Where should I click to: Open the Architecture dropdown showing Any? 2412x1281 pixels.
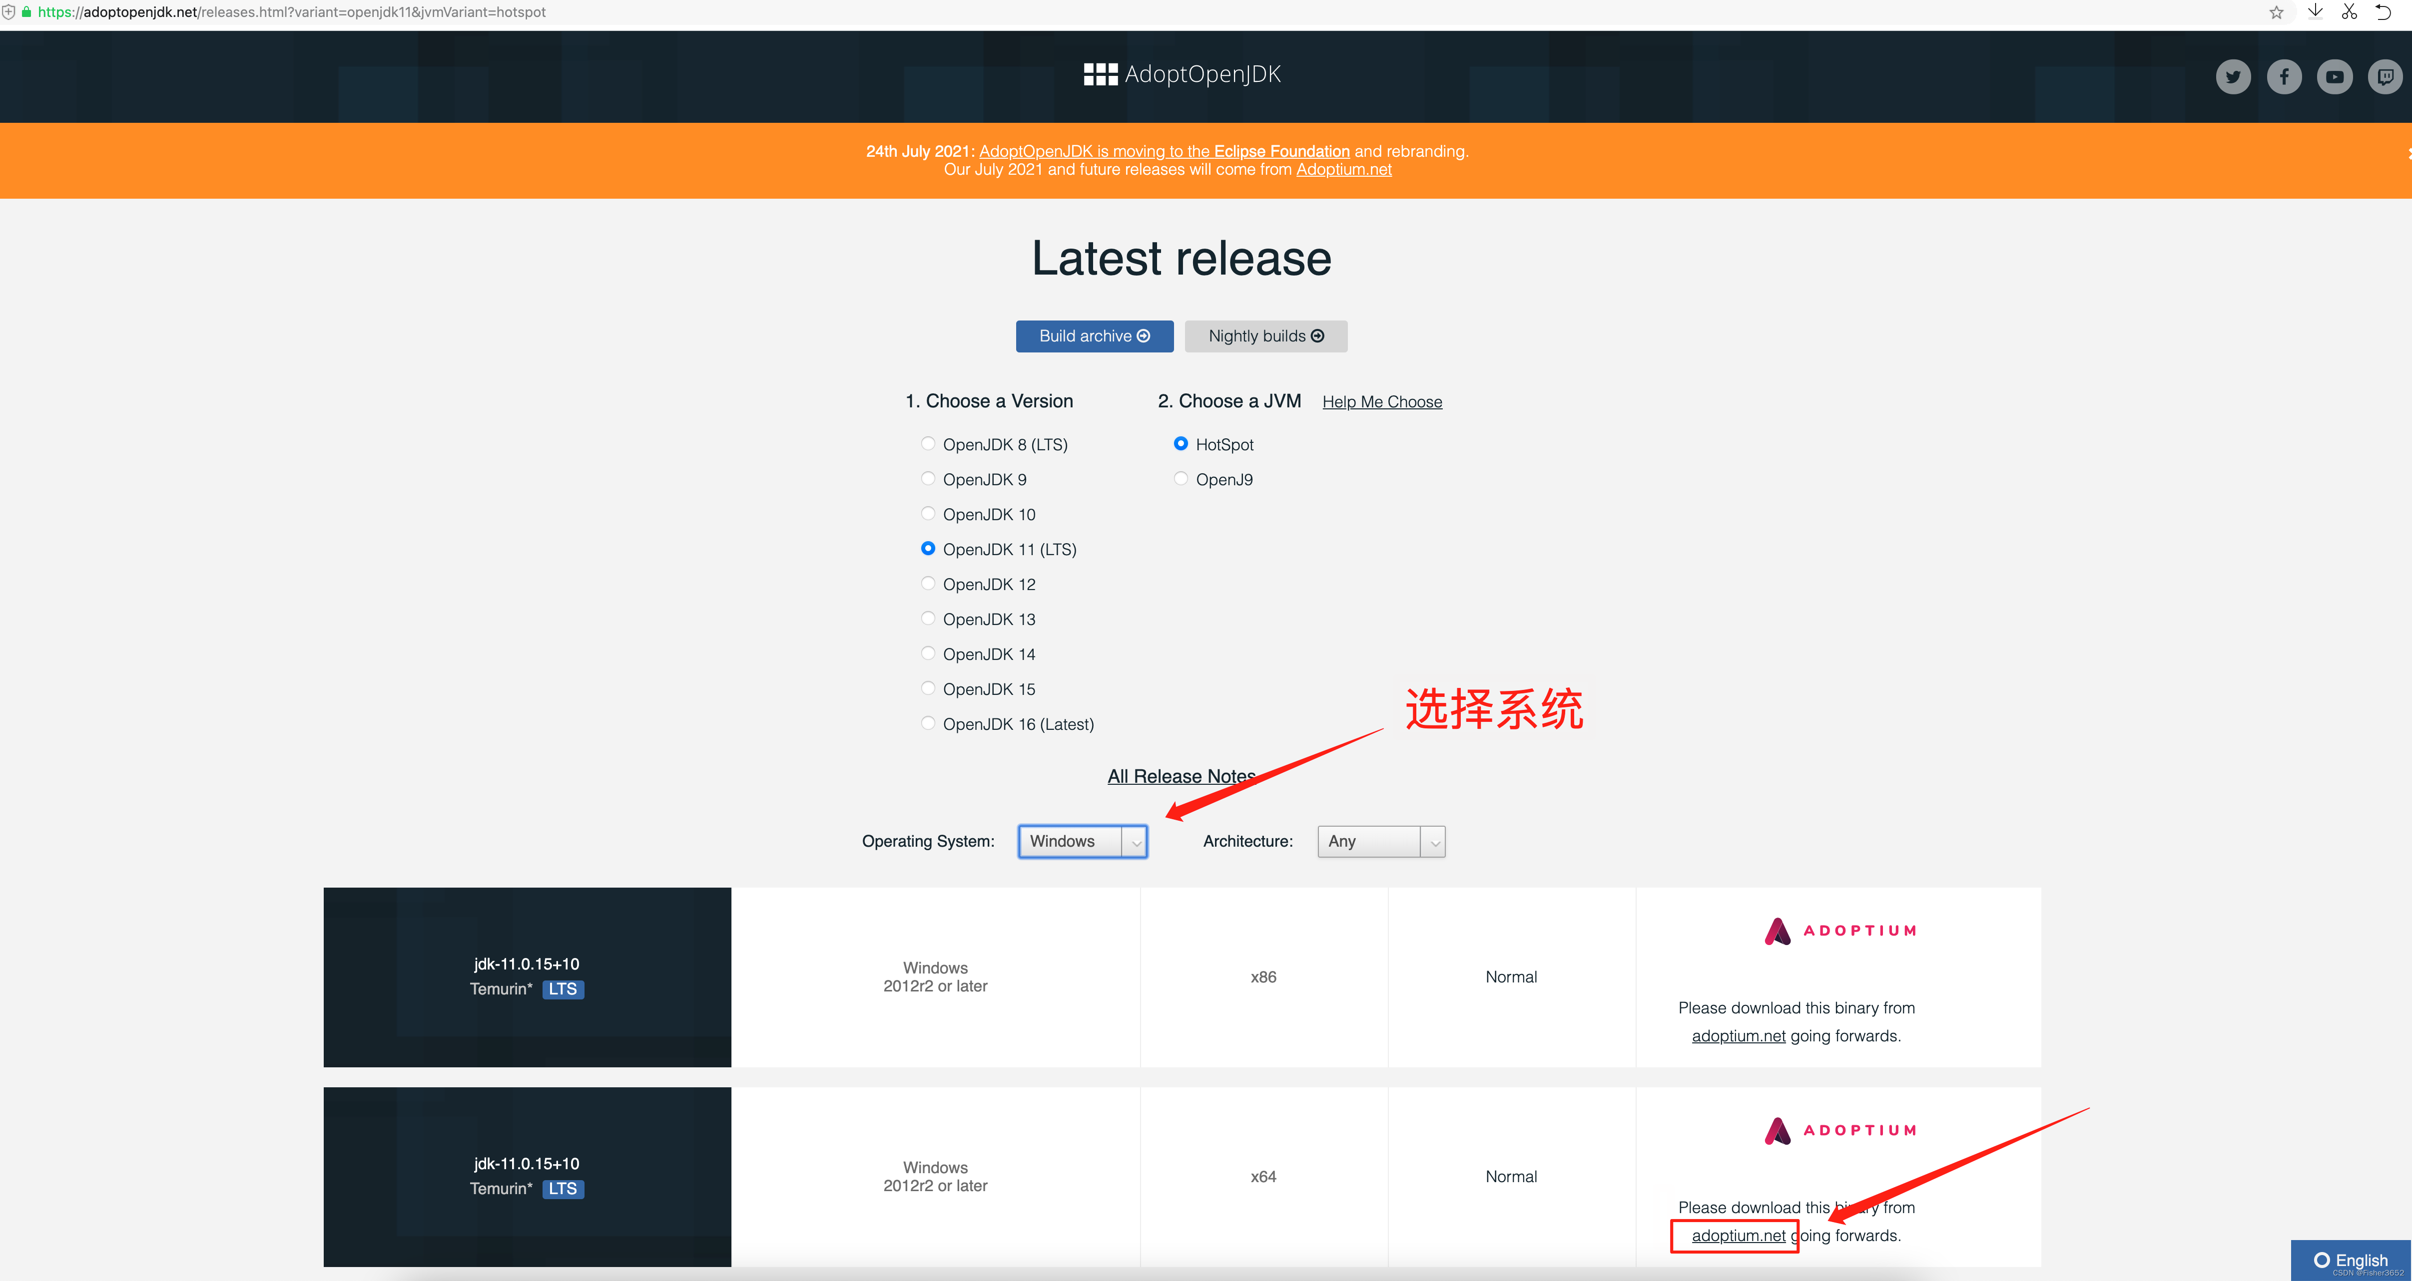pyautogui.click(x=1380, y=840)
